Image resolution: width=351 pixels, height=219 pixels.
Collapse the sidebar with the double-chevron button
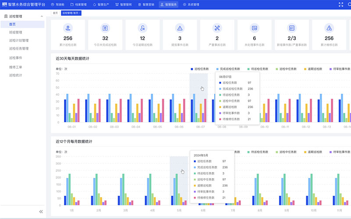click(x=41, y=212)
